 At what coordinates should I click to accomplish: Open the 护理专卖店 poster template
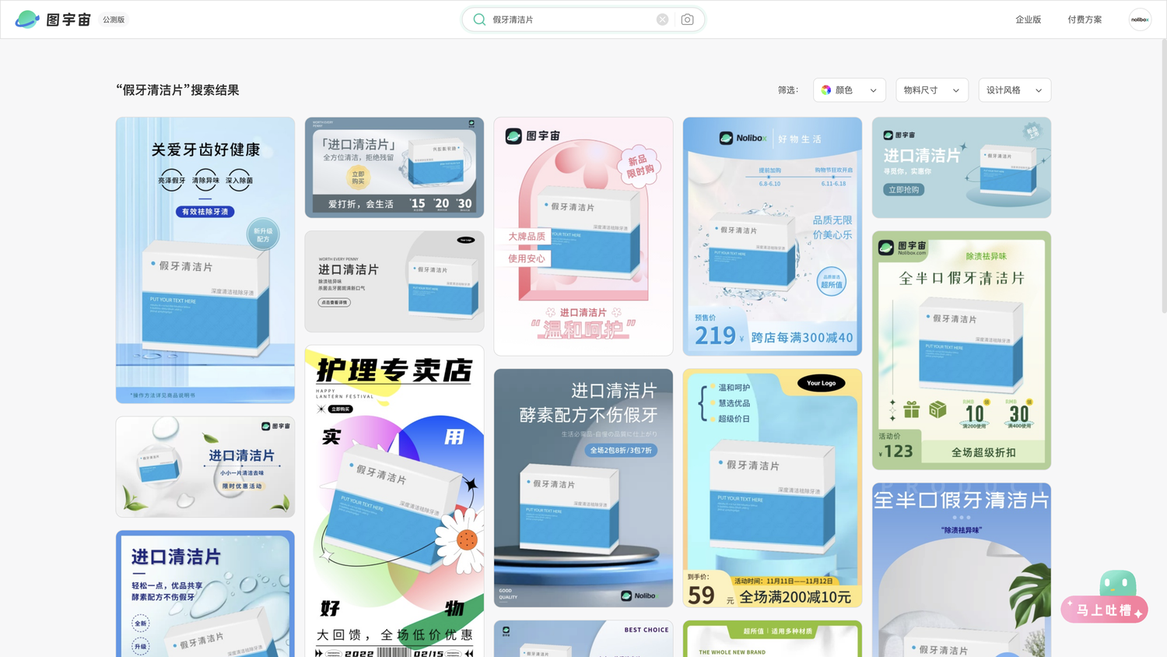coord(394,501)
